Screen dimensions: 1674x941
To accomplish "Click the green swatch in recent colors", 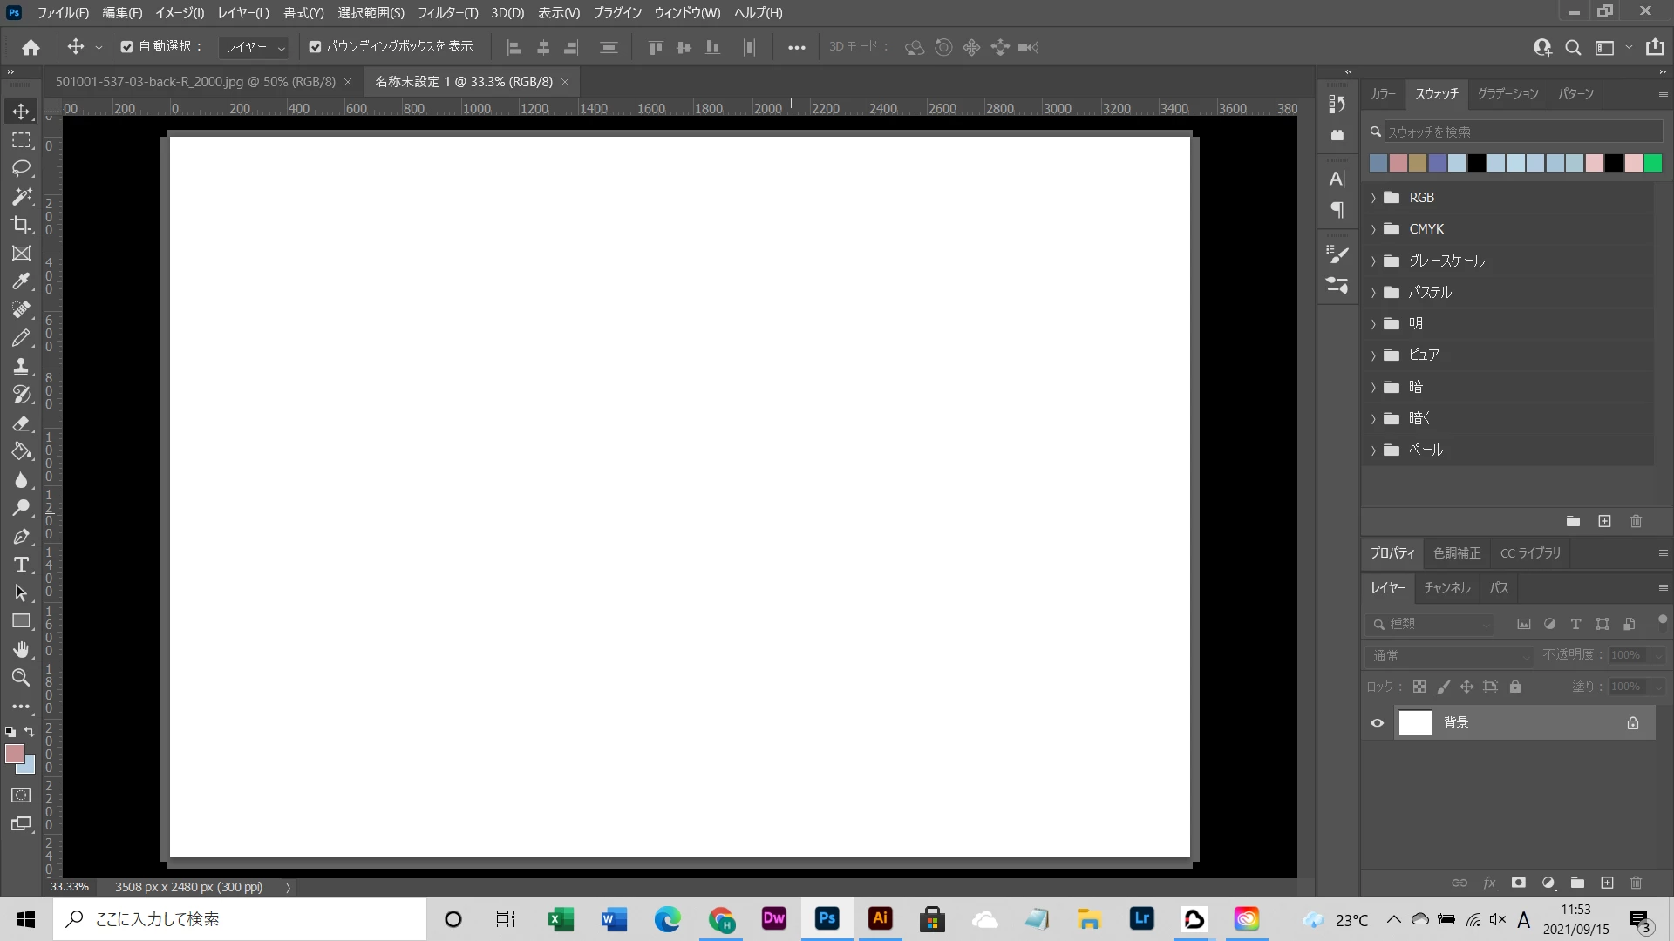I will click(x=1653, y=163).
